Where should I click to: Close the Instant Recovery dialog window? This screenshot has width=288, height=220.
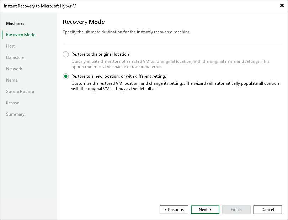282,5
